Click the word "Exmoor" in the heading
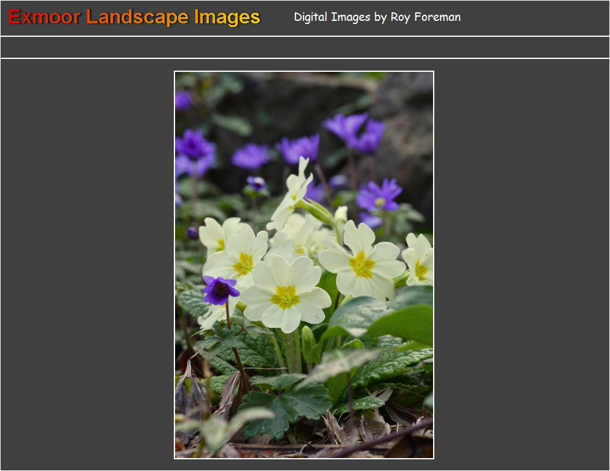 click(44, 17)
